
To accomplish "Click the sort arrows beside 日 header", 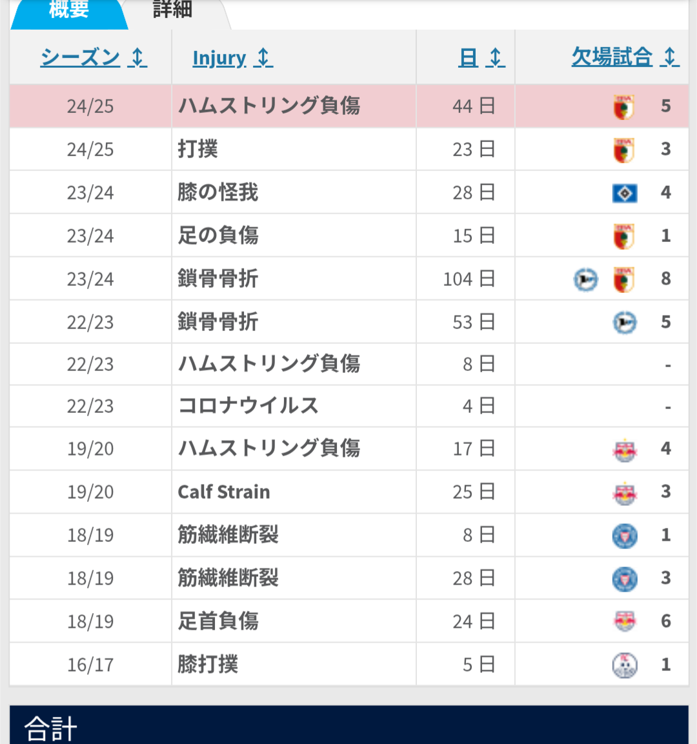I will 496,58.
